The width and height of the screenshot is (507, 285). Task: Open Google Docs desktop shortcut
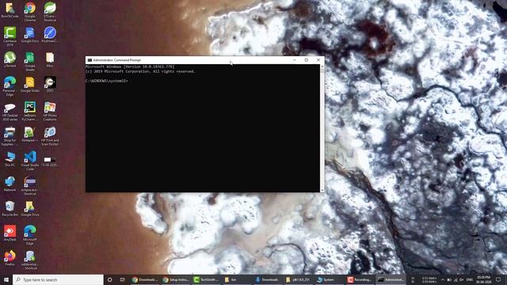(30, 35)
